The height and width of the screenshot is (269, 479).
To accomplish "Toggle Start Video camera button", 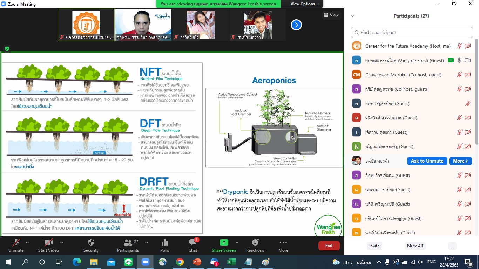I will point(48,242).
